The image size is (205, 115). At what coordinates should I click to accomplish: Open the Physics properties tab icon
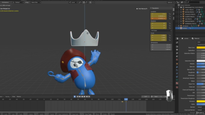pyautogui.click(x=177, y=73)
